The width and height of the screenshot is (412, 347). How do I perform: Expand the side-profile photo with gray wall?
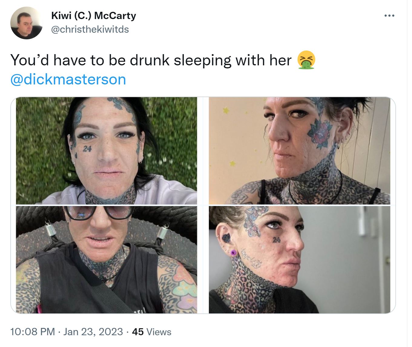pyautogui.click(x=299, y=260)
